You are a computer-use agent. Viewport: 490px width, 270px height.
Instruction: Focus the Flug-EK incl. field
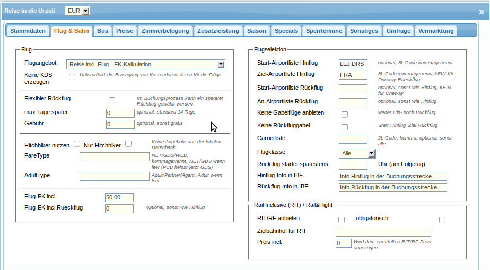coord(119,197)
